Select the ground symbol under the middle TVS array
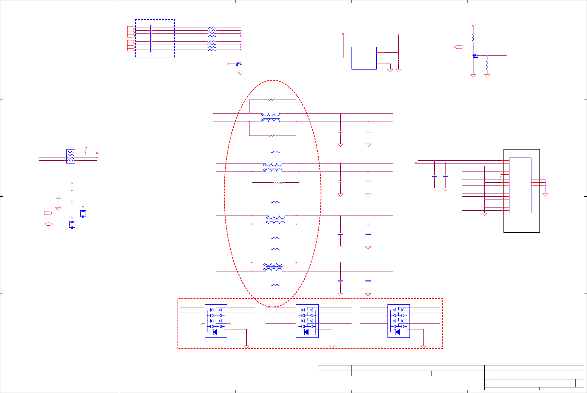 [x=332, y=347]
